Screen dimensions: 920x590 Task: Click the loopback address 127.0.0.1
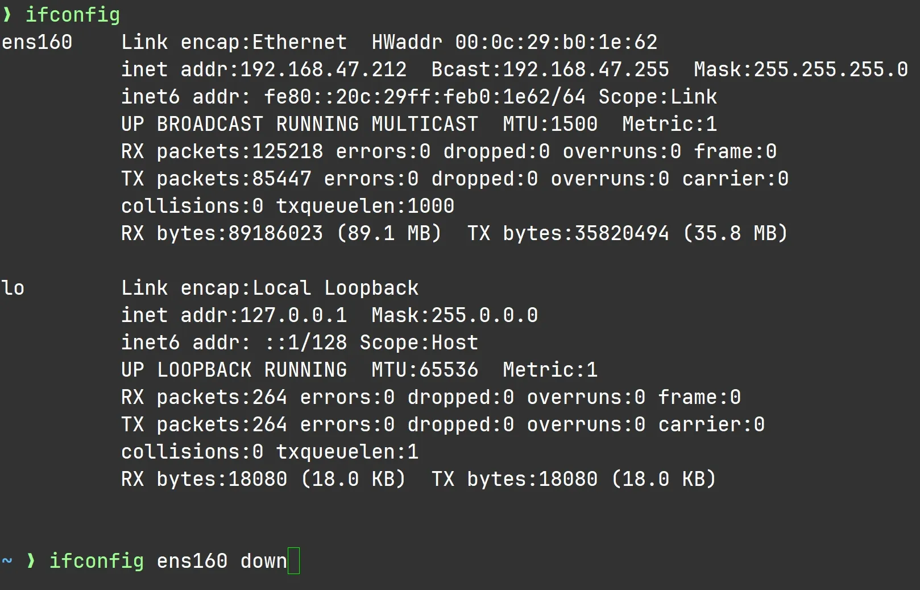point(293,315)
